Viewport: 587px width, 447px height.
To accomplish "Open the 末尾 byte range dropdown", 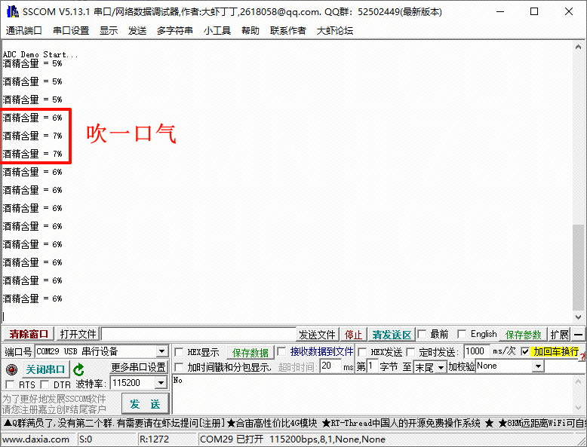I will (441, 367).
